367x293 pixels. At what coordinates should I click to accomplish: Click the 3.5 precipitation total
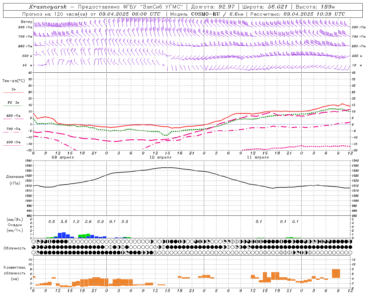[x=64, y=221]
